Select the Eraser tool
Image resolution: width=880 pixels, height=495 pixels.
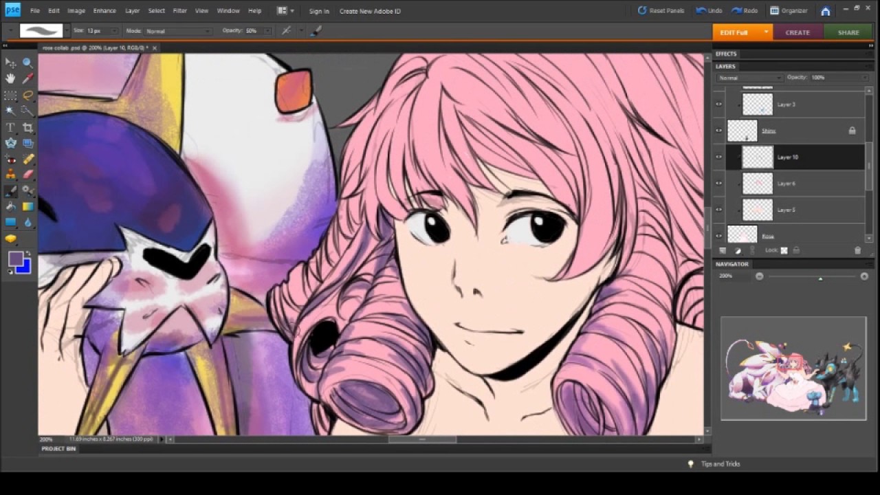pyautogui.click(x=27, y=175)
